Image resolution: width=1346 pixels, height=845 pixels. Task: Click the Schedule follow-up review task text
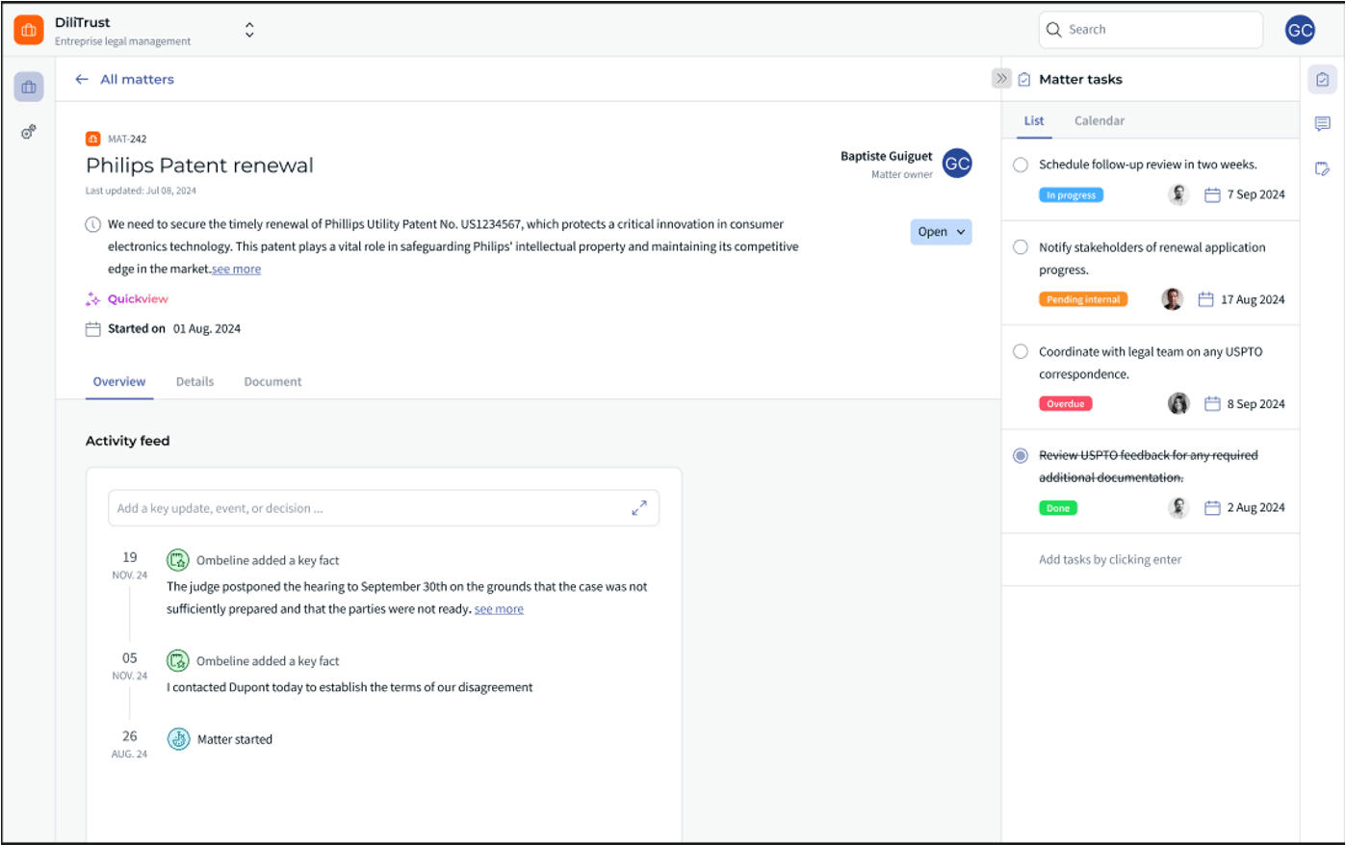click(x=1148, y=165)
